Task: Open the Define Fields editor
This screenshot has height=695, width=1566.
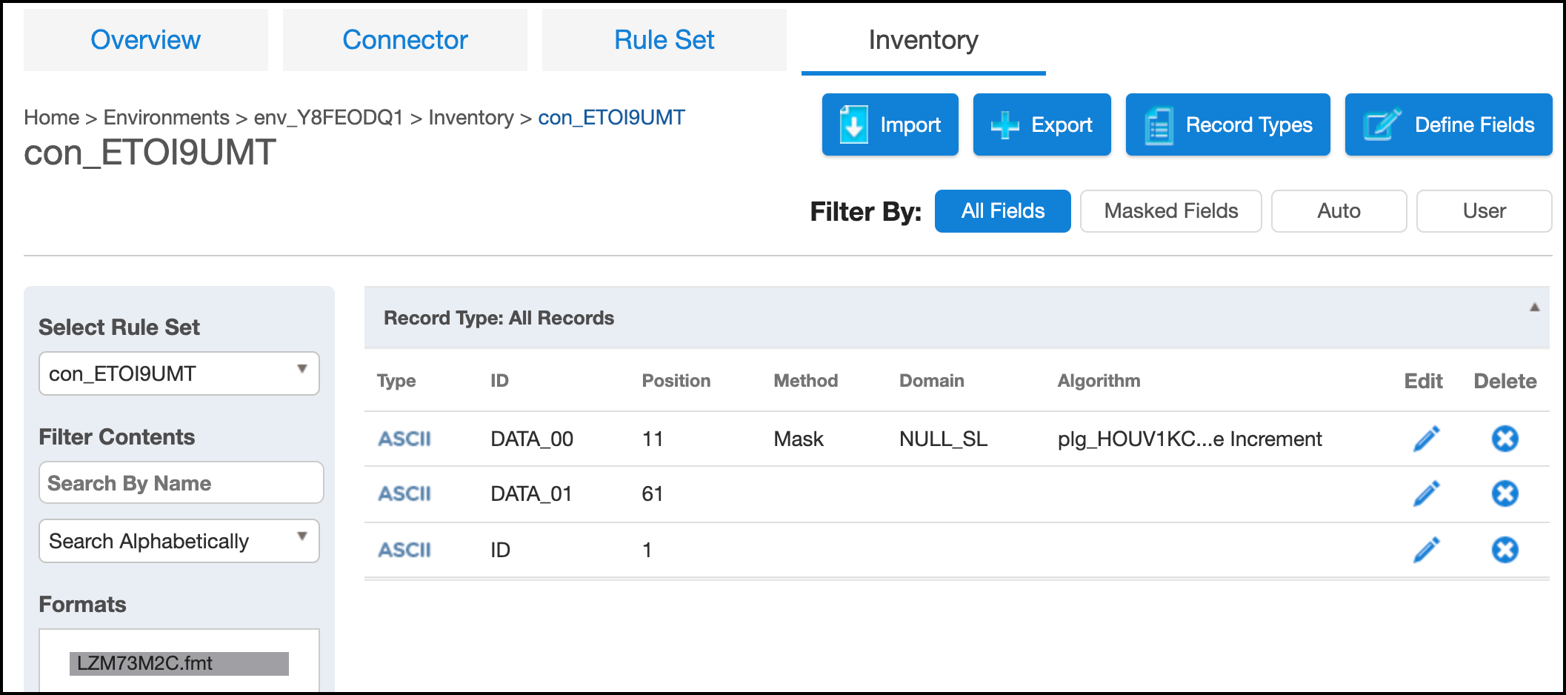Action: [x=1448, y=124]
